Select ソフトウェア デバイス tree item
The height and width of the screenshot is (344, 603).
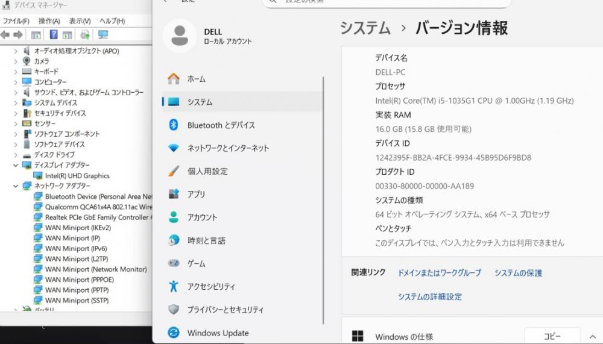coord(59,144)
